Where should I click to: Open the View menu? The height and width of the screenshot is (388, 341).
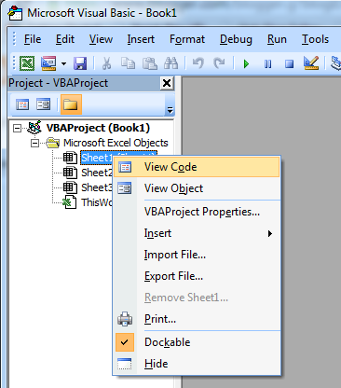click(x=101, y=39)
